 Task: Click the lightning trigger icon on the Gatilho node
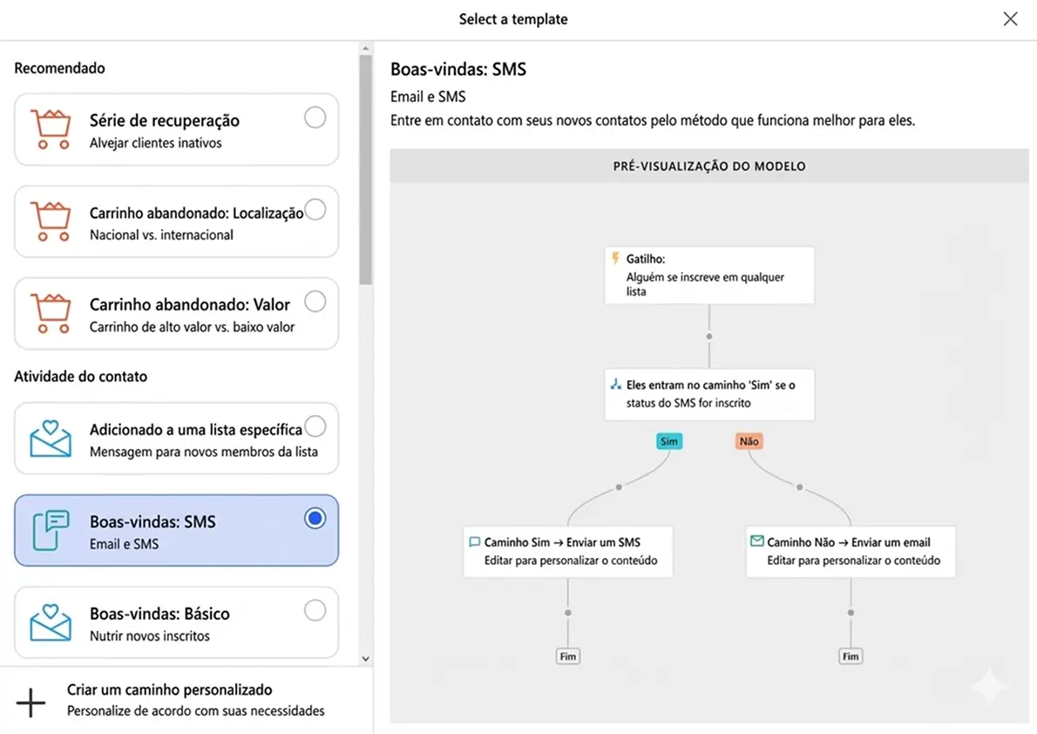click(x=614, y=259)
